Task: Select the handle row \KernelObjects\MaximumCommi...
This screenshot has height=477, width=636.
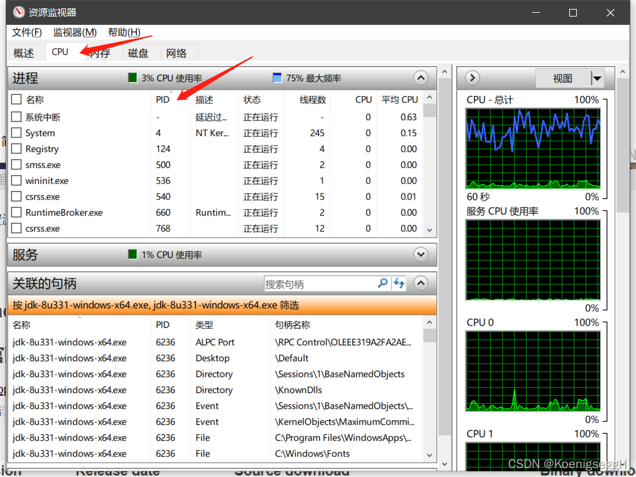Action: 216,422
